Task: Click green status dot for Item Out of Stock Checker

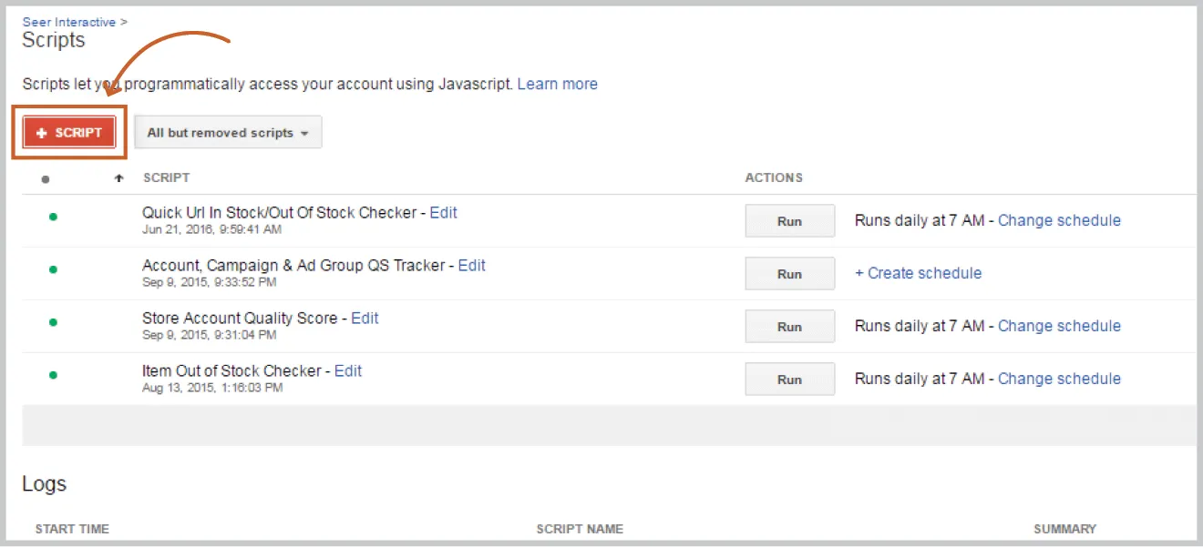Action: (53, 375)
